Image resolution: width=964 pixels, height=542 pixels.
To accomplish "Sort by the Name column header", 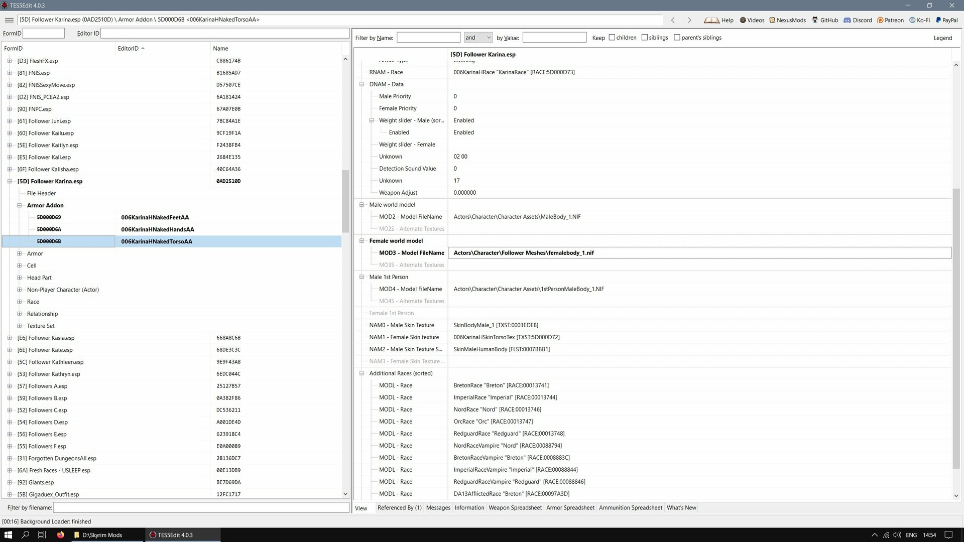I will pos(276,49).
